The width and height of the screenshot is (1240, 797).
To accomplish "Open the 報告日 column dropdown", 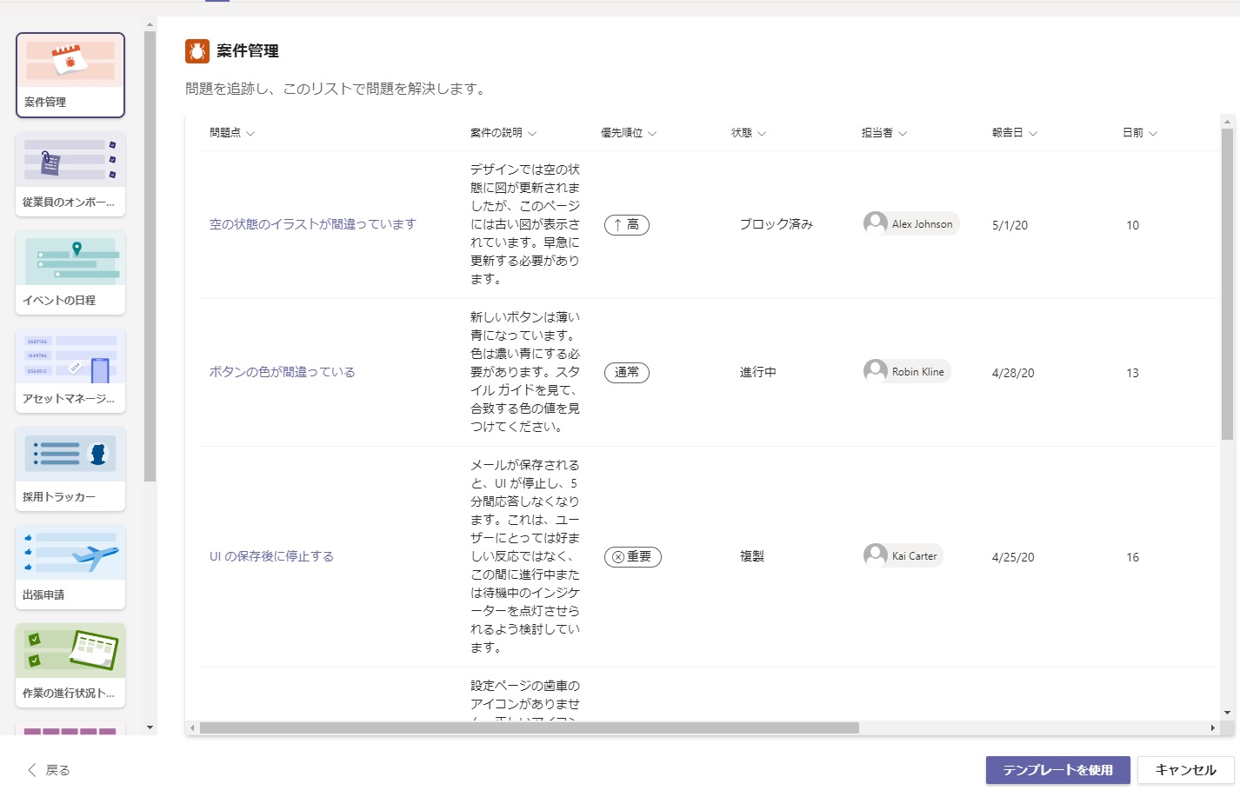I will 1015,133.
